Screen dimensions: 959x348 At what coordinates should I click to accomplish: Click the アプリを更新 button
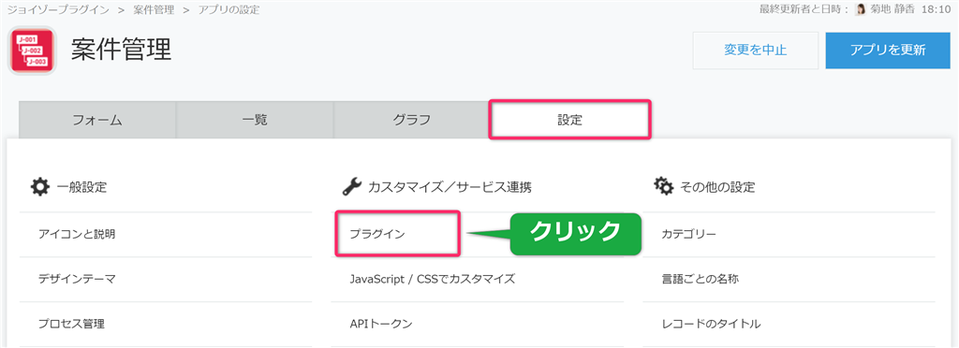[x=888, y=51]
